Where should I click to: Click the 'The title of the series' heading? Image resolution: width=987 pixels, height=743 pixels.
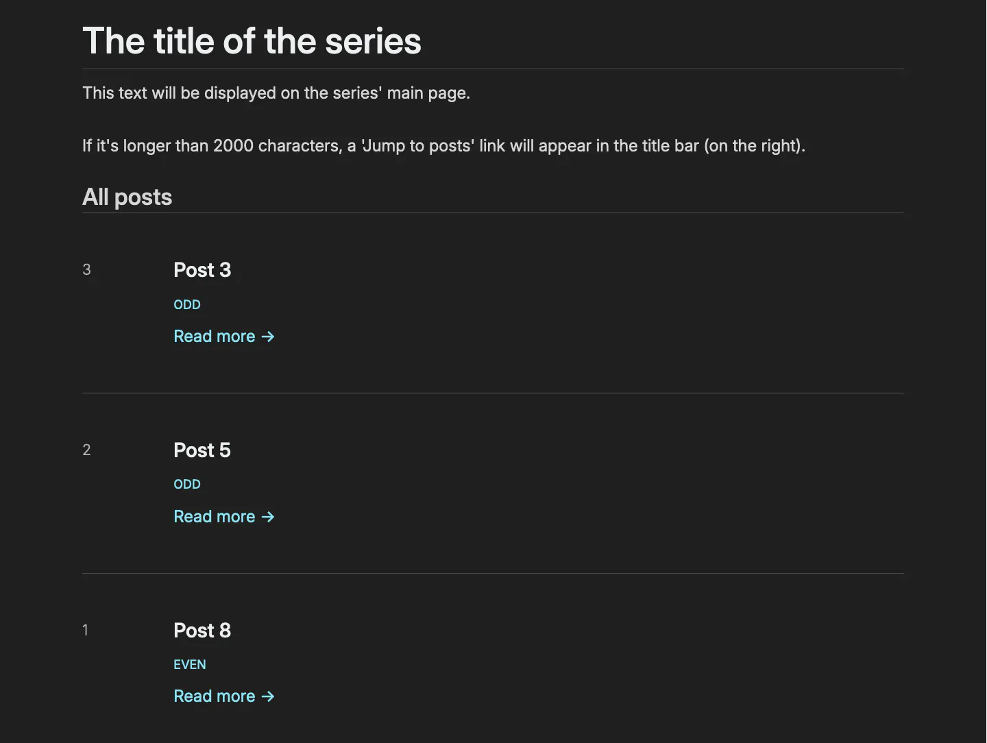point(252,41)
